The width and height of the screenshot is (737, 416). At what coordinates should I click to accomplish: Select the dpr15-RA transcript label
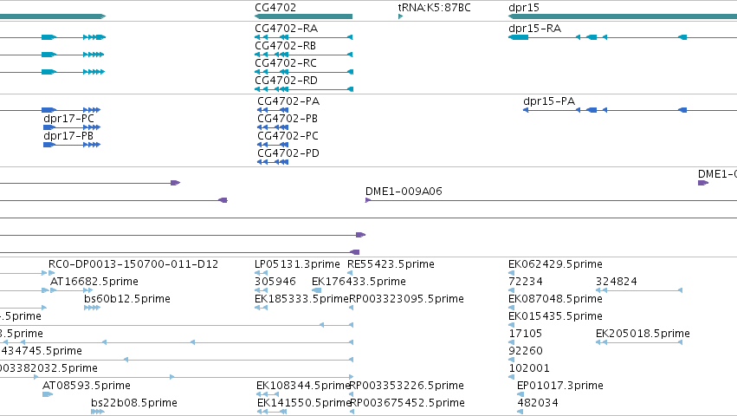(x=535, y=29)
